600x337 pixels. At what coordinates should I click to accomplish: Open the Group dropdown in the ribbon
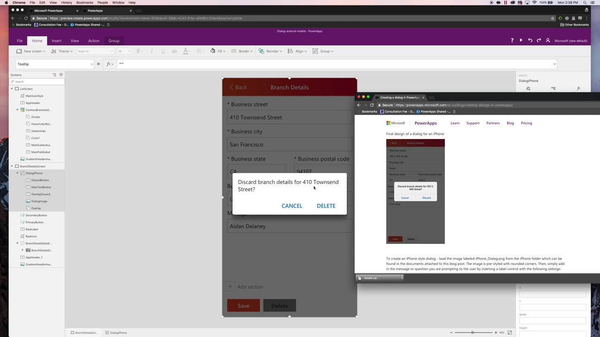(x=323, y=51)
